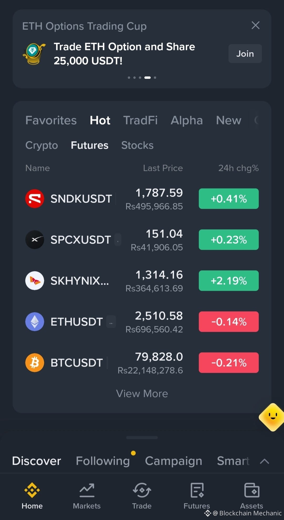284x520 pixels.
Task: Tap the ETH Options trophy icon
Action: [x=34, y=54]
